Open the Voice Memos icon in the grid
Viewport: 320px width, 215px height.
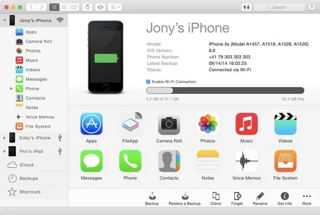click(247, 161)
